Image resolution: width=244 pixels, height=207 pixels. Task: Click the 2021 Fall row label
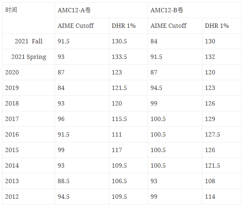click(29, 41)
